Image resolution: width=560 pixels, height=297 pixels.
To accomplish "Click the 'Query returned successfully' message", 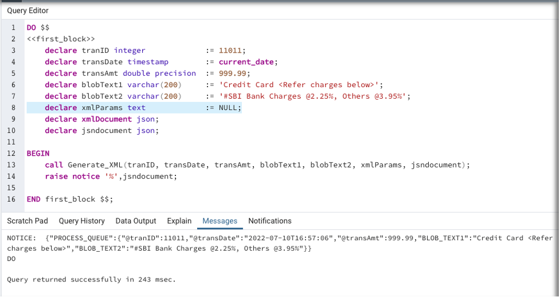I will pos(91,280).
